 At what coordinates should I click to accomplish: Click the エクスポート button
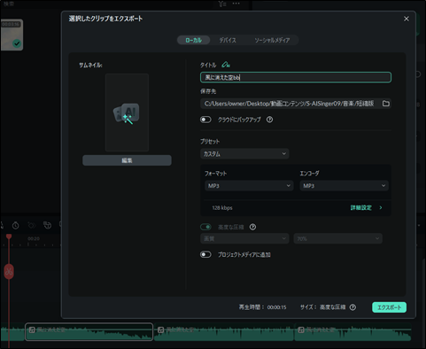pyautogui.click(x=389, y=307)
